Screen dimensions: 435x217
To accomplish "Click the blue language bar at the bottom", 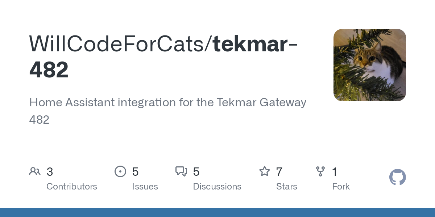I will [217, 213].
